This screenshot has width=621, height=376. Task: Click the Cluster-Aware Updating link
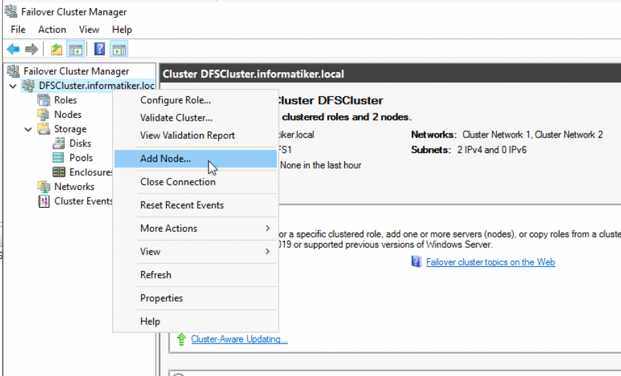pyautogui.click(x=239, y=340)
